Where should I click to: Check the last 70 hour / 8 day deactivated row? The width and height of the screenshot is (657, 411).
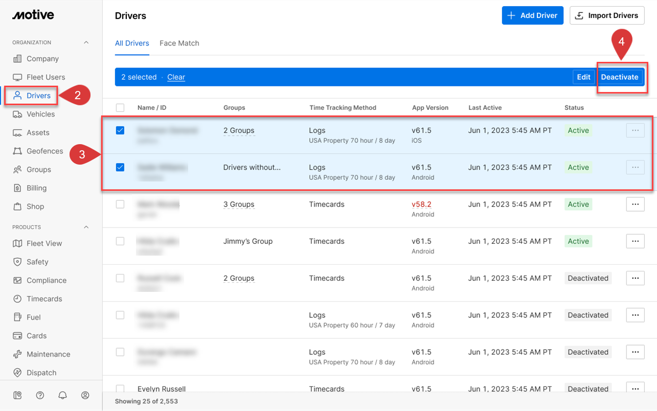[120, 352]
